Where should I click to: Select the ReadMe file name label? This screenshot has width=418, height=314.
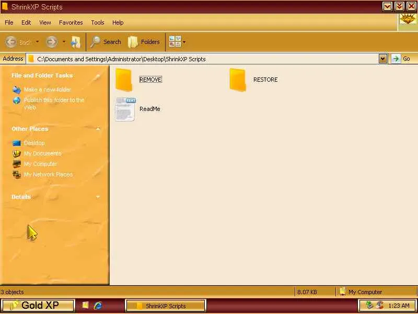tap(150, 109)
